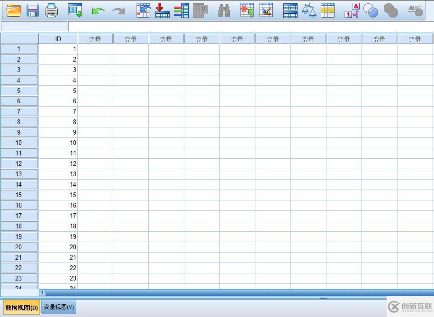Screen dimensions: 434x317
Task: Show all variables grey circles icon
Action: (x=391, y=10)
